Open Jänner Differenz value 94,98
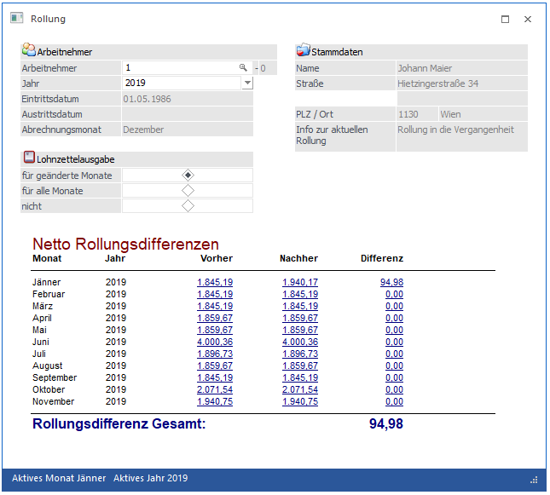 (391, 282)
